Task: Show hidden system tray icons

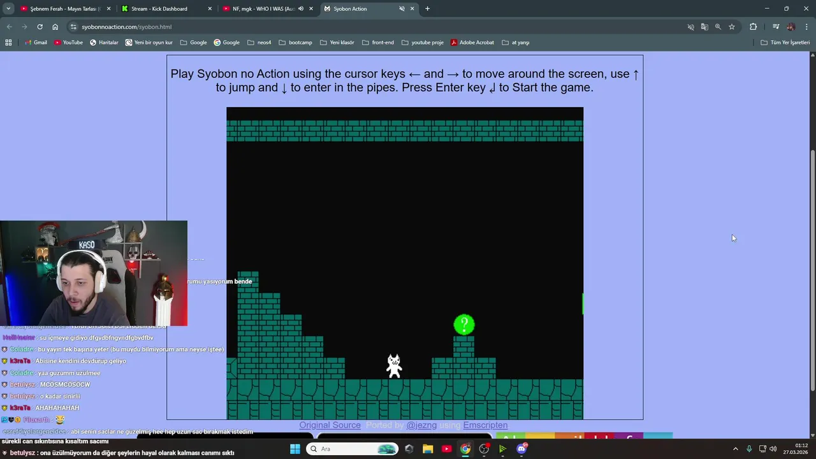Action: click(x=735, y=449)
